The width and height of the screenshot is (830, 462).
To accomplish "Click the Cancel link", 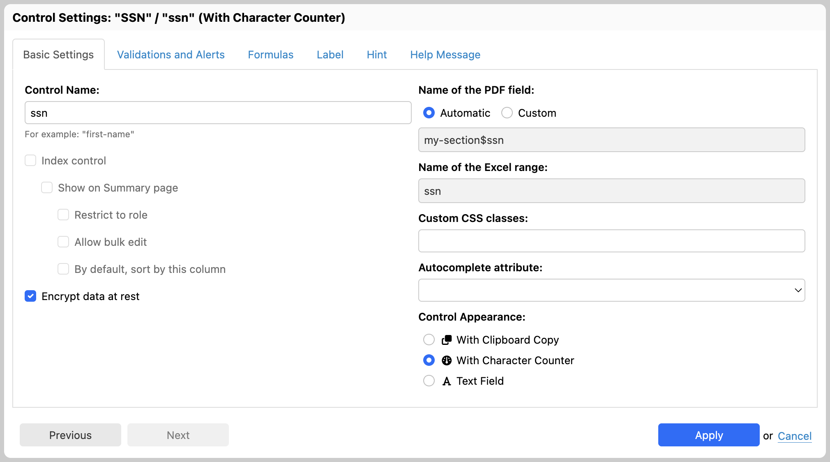I will point(794,436).
